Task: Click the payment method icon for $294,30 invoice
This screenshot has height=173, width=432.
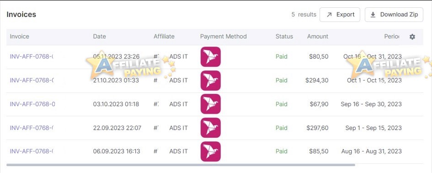Action: [210, 81]
